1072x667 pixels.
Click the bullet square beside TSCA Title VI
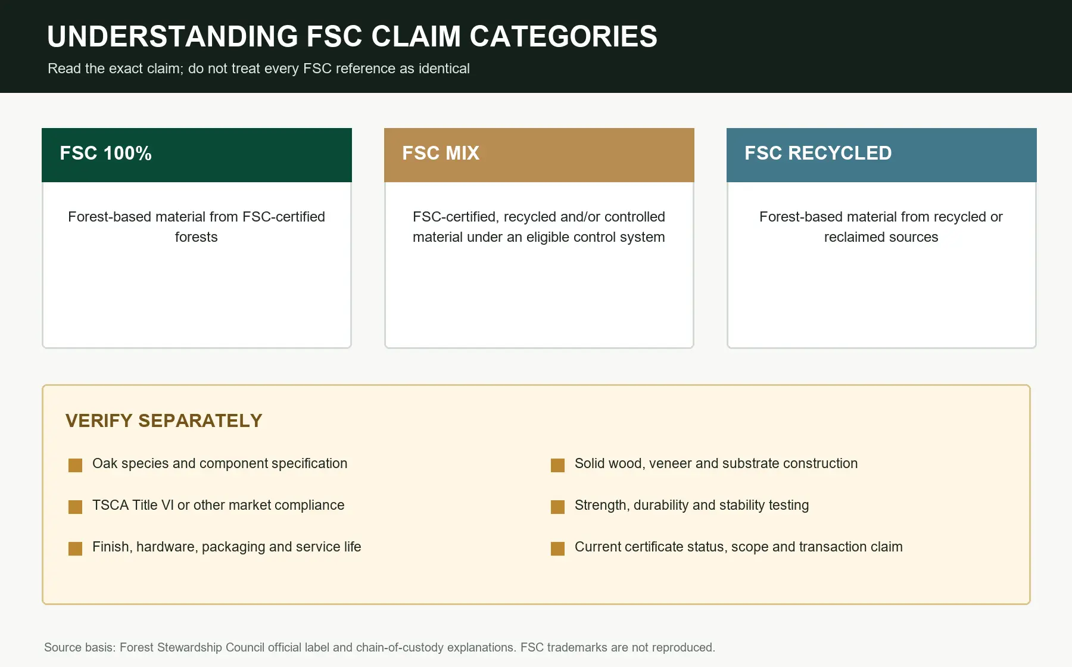pyautogui.click(x=75, y=507)
